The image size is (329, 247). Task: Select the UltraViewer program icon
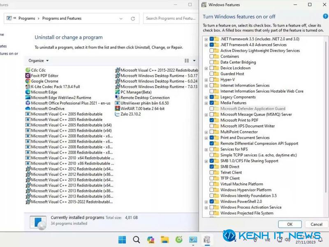(x=118, y=103)
